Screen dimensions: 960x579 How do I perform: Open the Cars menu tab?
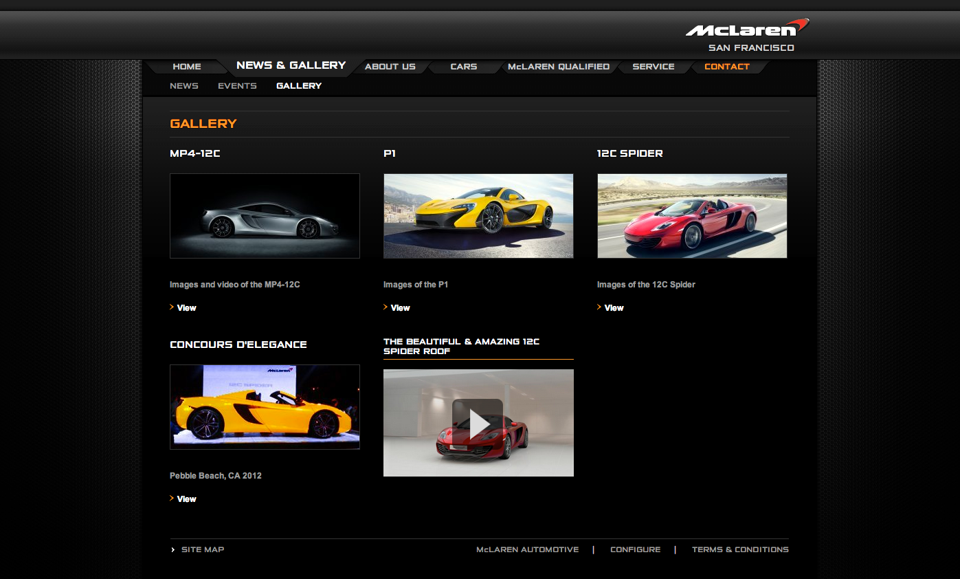[464, 67]
